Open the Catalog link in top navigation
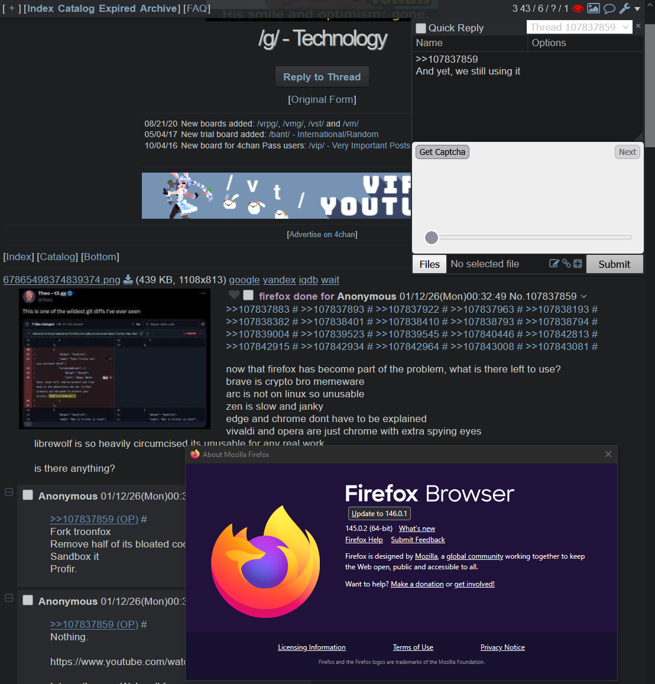Viewport: 655px width, 684px height. tap(76, 8)
